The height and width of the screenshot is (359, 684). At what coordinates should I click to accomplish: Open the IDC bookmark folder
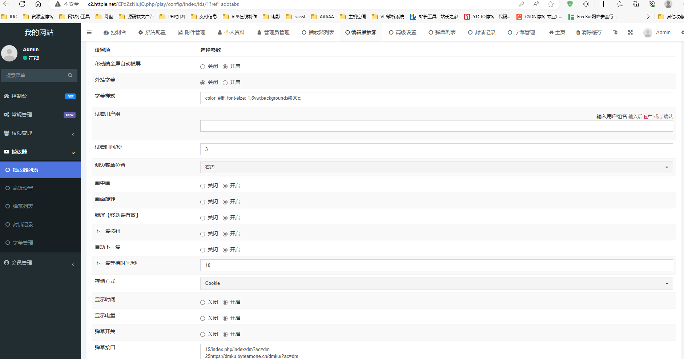click(9, 17)
